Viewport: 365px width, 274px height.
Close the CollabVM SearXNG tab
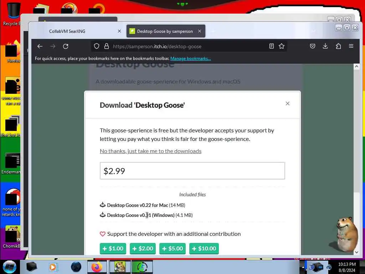[x=119, y=31]
